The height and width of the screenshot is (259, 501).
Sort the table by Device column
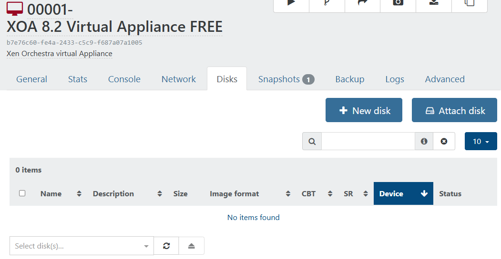pos(403,193)
